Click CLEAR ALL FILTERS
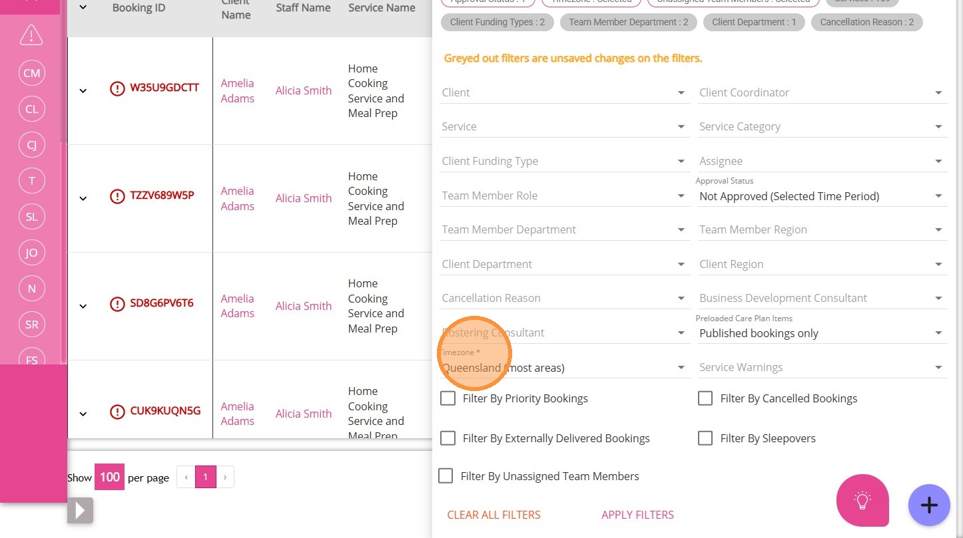This screenshot has height=538, width=963. (493, 515)
